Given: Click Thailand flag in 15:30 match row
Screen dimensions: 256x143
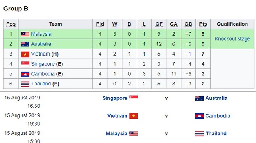Looking at the screenshot, I should (x=199, y=134).
